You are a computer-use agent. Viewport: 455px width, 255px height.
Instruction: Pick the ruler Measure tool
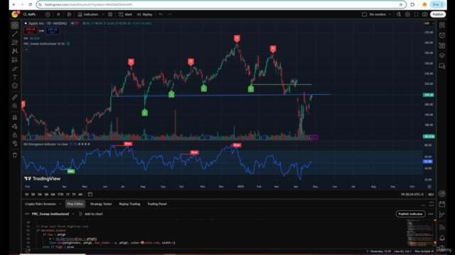[x=15, y=98]
